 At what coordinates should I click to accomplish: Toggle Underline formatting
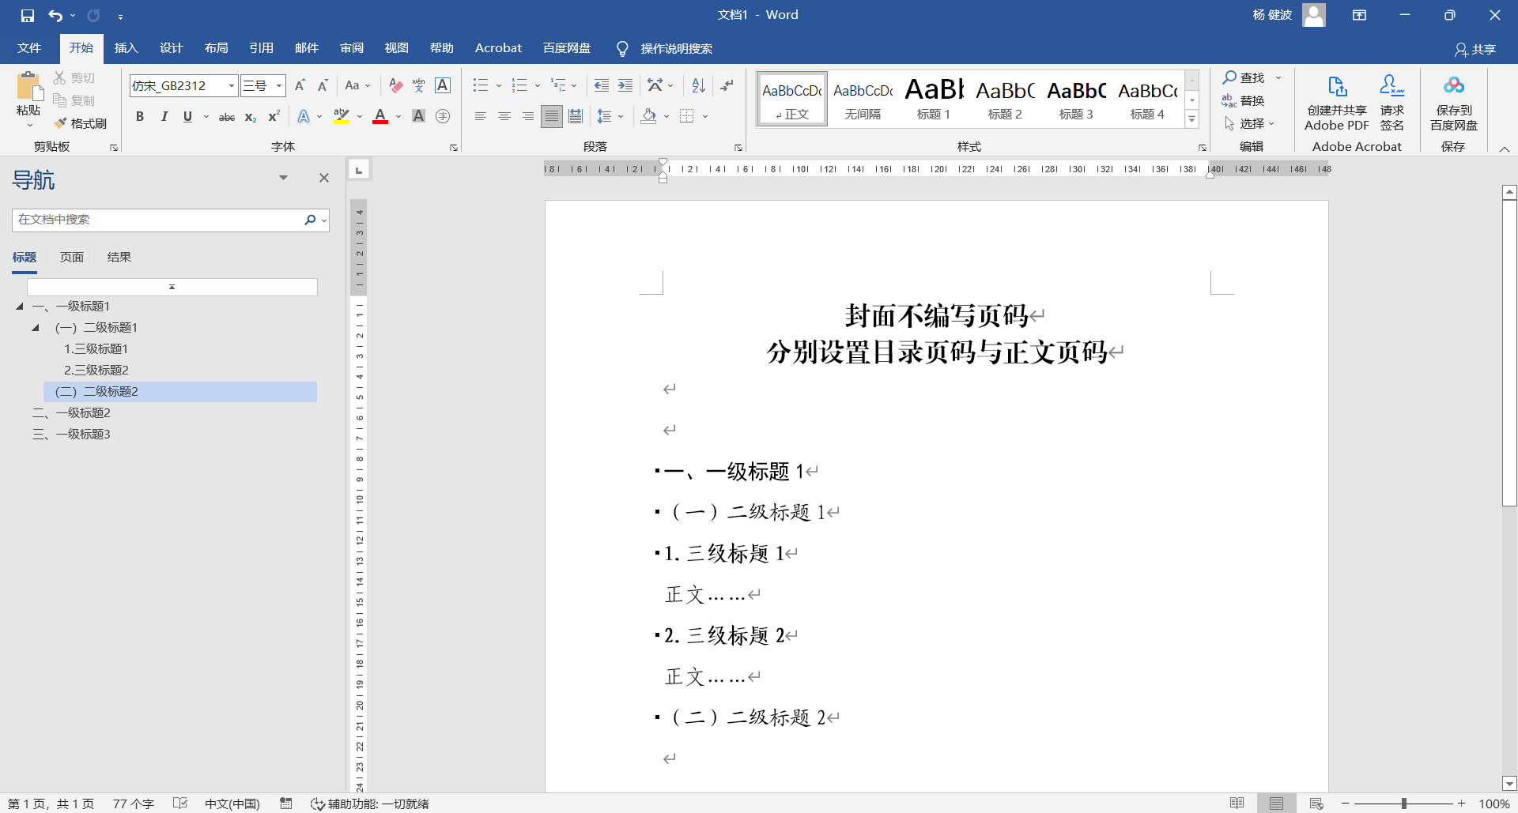point(187,117)
